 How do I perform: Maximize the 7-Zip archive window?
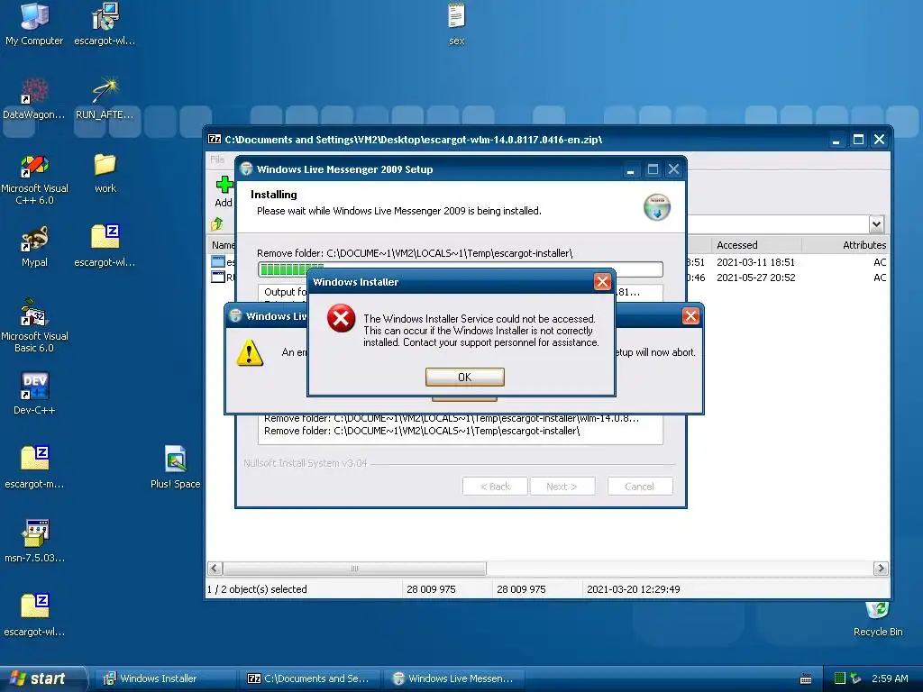(858, 140)
